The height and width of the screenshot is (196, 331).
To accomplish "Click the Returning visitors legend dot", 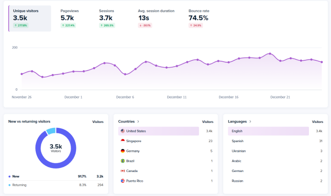I will click(x=9, y=185).
